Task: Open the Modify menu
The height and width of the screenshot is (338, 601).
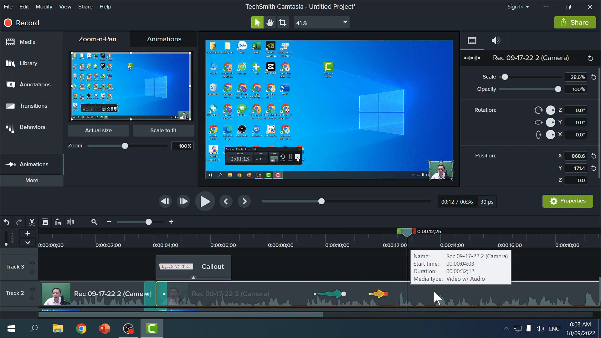Action: pyautogui.click(x=44, y=7)
